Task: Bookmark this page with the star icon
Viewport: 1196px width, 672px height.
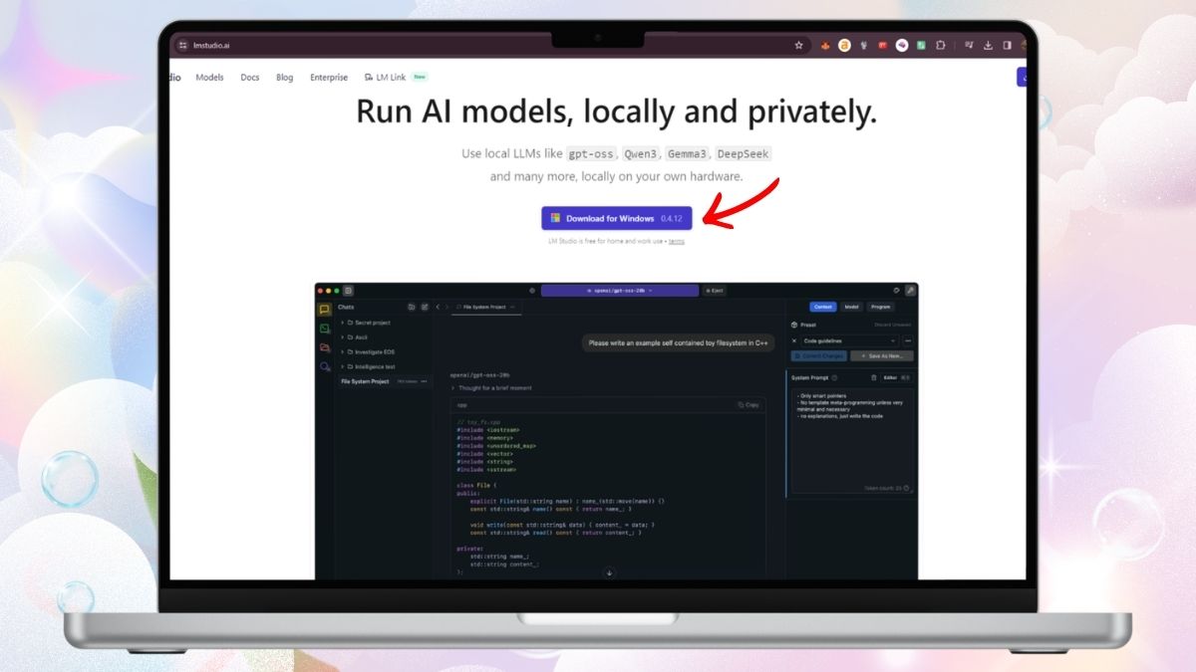Action: 798,45
